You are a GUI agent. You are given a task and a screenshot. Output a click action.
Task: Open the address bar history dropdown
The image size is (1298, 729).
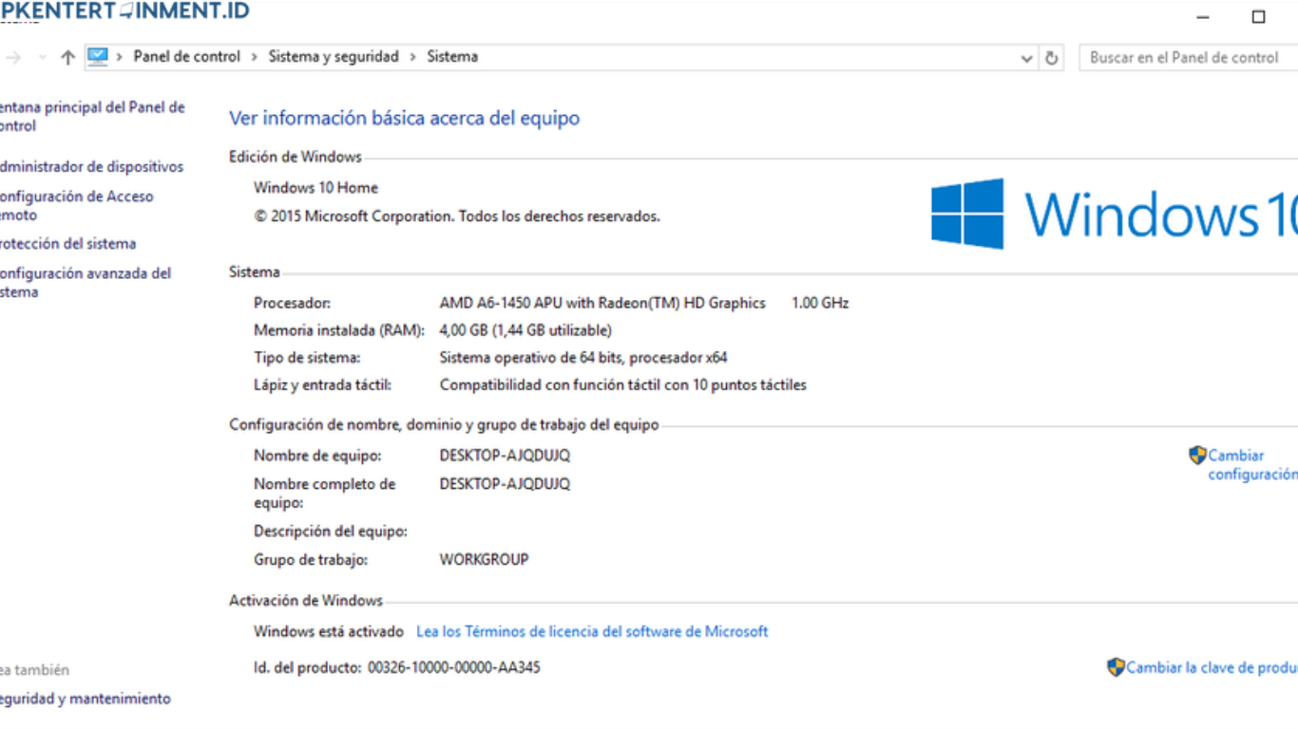click(1026, 58)
